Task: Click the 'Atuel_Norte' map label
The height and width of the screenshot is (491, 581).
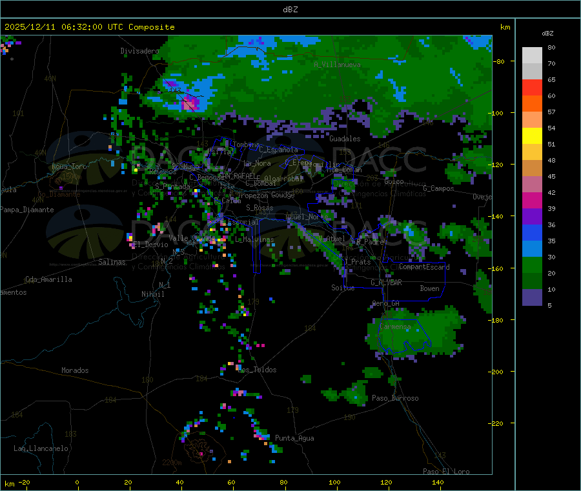Action: pyautogui.click(x=307, y=217)
